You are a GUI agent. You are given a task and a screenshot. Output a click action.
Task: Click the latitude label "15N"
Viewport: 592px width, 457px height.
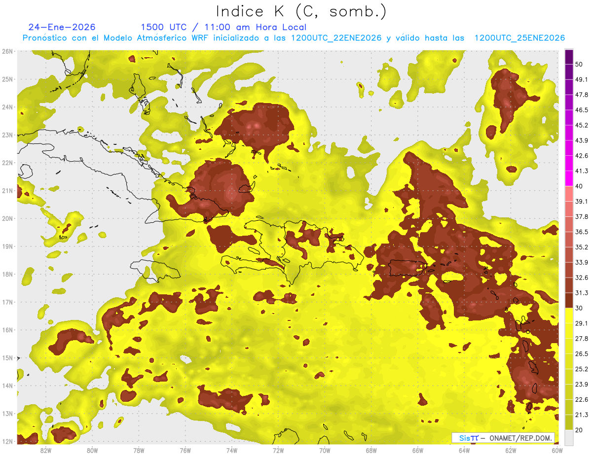[7, 357]
